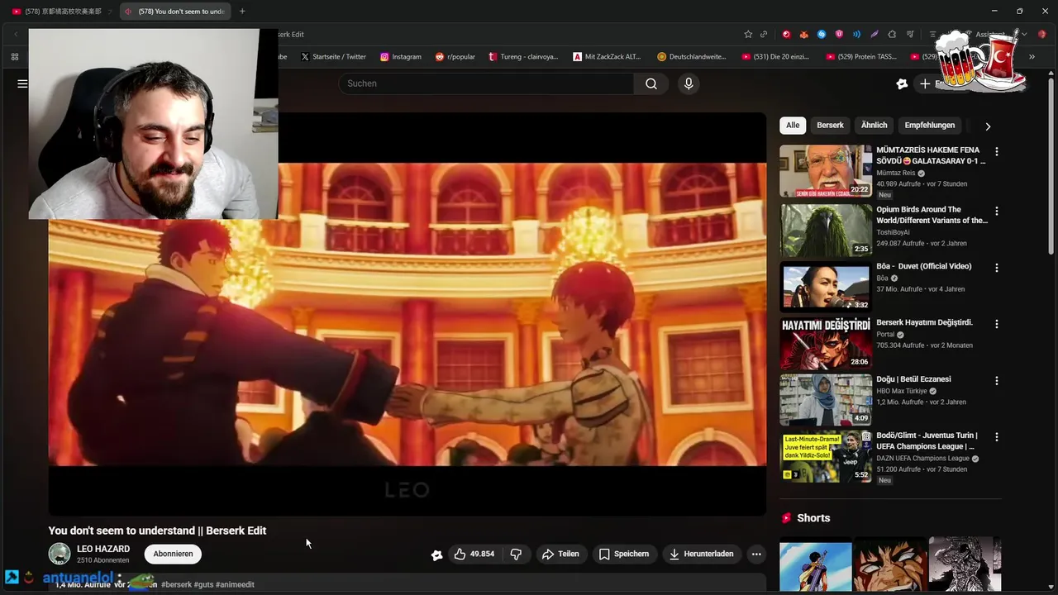Open the browser apps grid icon
1058x595 pixels.
14,56
